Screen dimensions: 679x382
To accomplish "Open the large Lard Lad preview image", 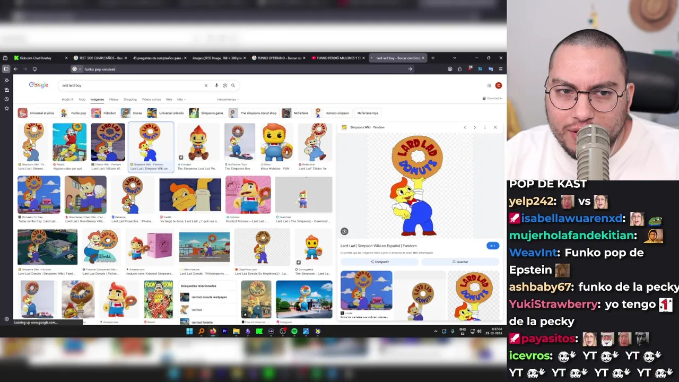I will (x=419, y=186).
